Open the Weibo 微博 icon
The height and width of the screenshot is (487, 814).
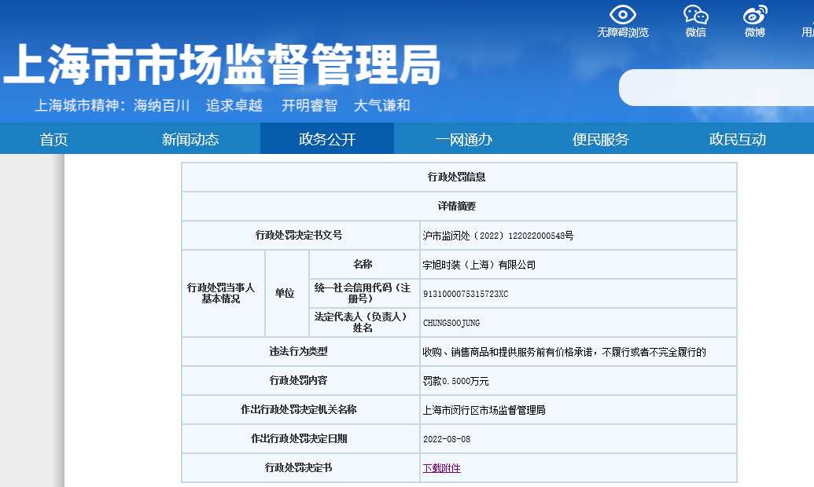tap(755, 15)
